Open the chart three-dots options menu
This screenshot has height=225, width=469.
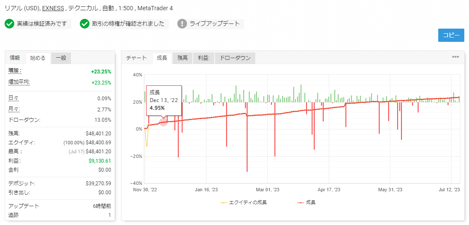(x=455, y=57)
